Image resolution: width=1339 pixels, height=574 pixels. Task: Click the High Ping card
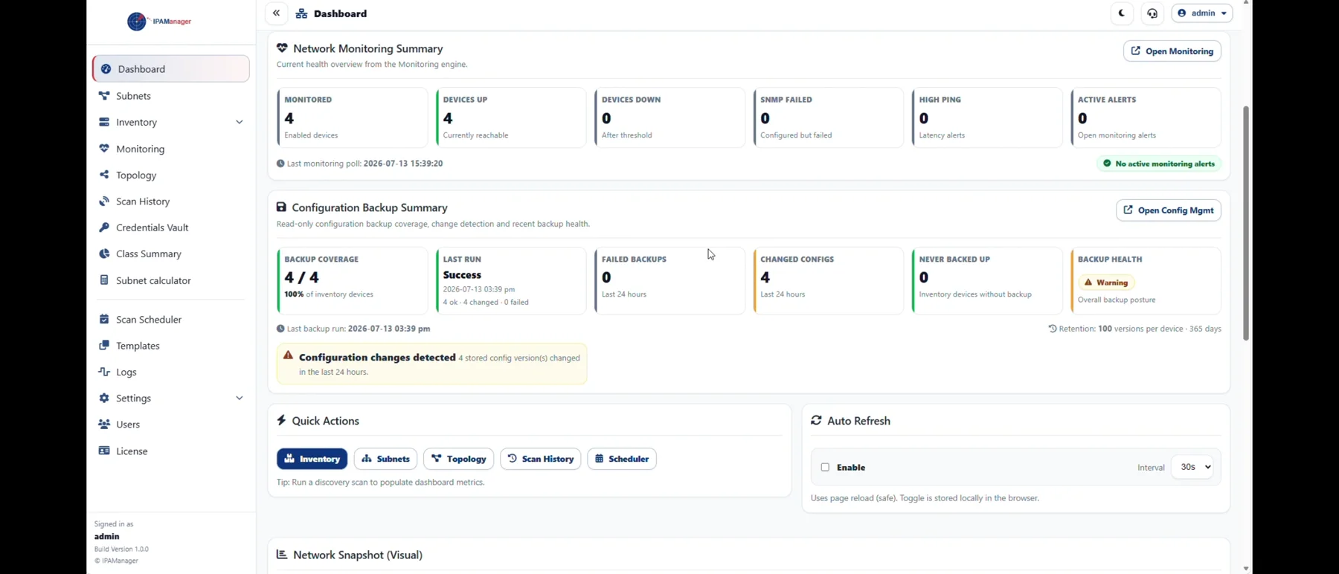coord(987,117)
